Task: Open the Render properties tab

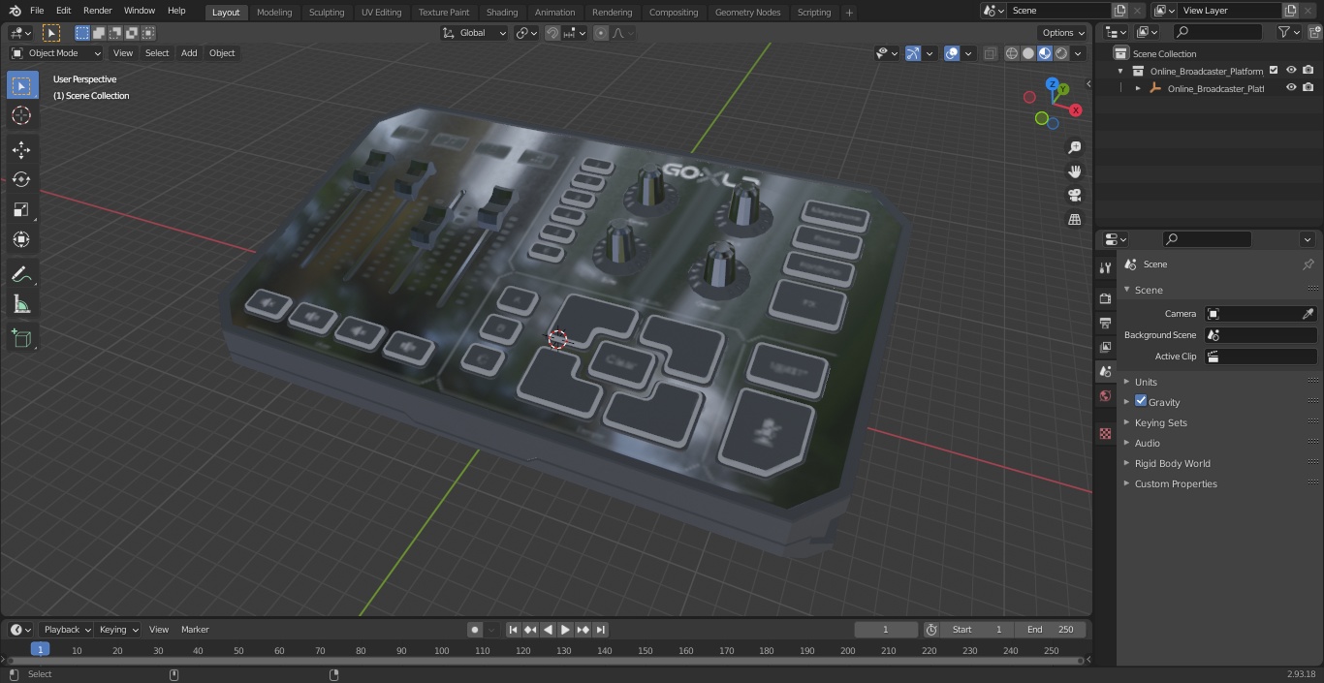Action: (1105, 298)
